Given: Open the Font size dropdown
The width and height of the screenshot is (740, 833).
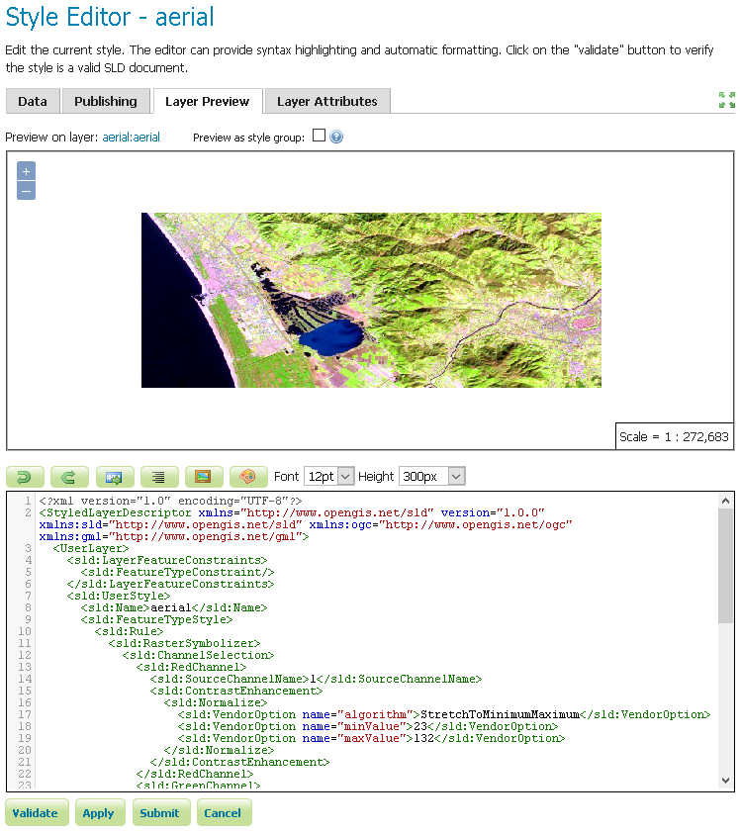Looking at the screenshot, I should (x=328, y=477).
